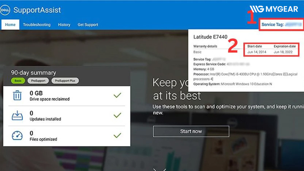Click the warranty Expiration date value
Viewport: 304px width, 171px height.
point(283,51)
